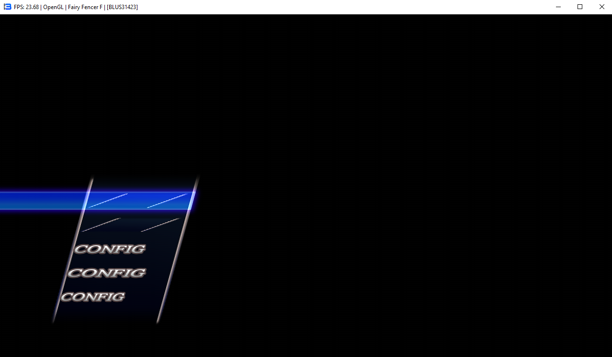Select the blank menu entry below the highlighted row
The width and height of the screenshot is (612, 357).
(132, 225)
